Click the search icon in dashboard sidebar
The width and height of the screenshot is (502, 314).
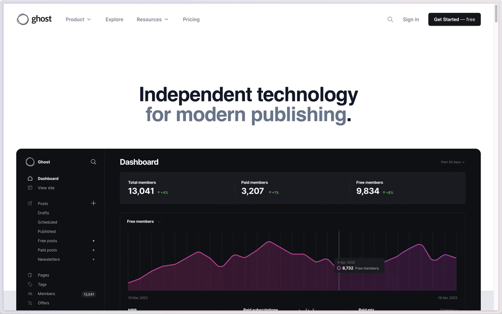(x=93, y=162)
